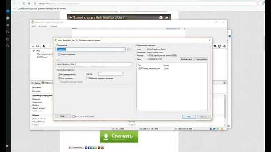
Task: Click the torrent name 'Имя' input field
Action: click(x=94, y=64)
